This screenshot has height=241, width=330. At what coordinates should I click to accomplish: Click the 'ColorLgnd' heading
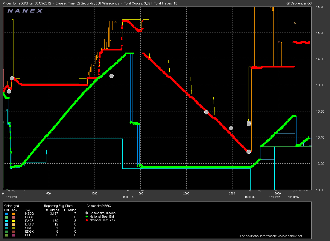tap(12, 206)
